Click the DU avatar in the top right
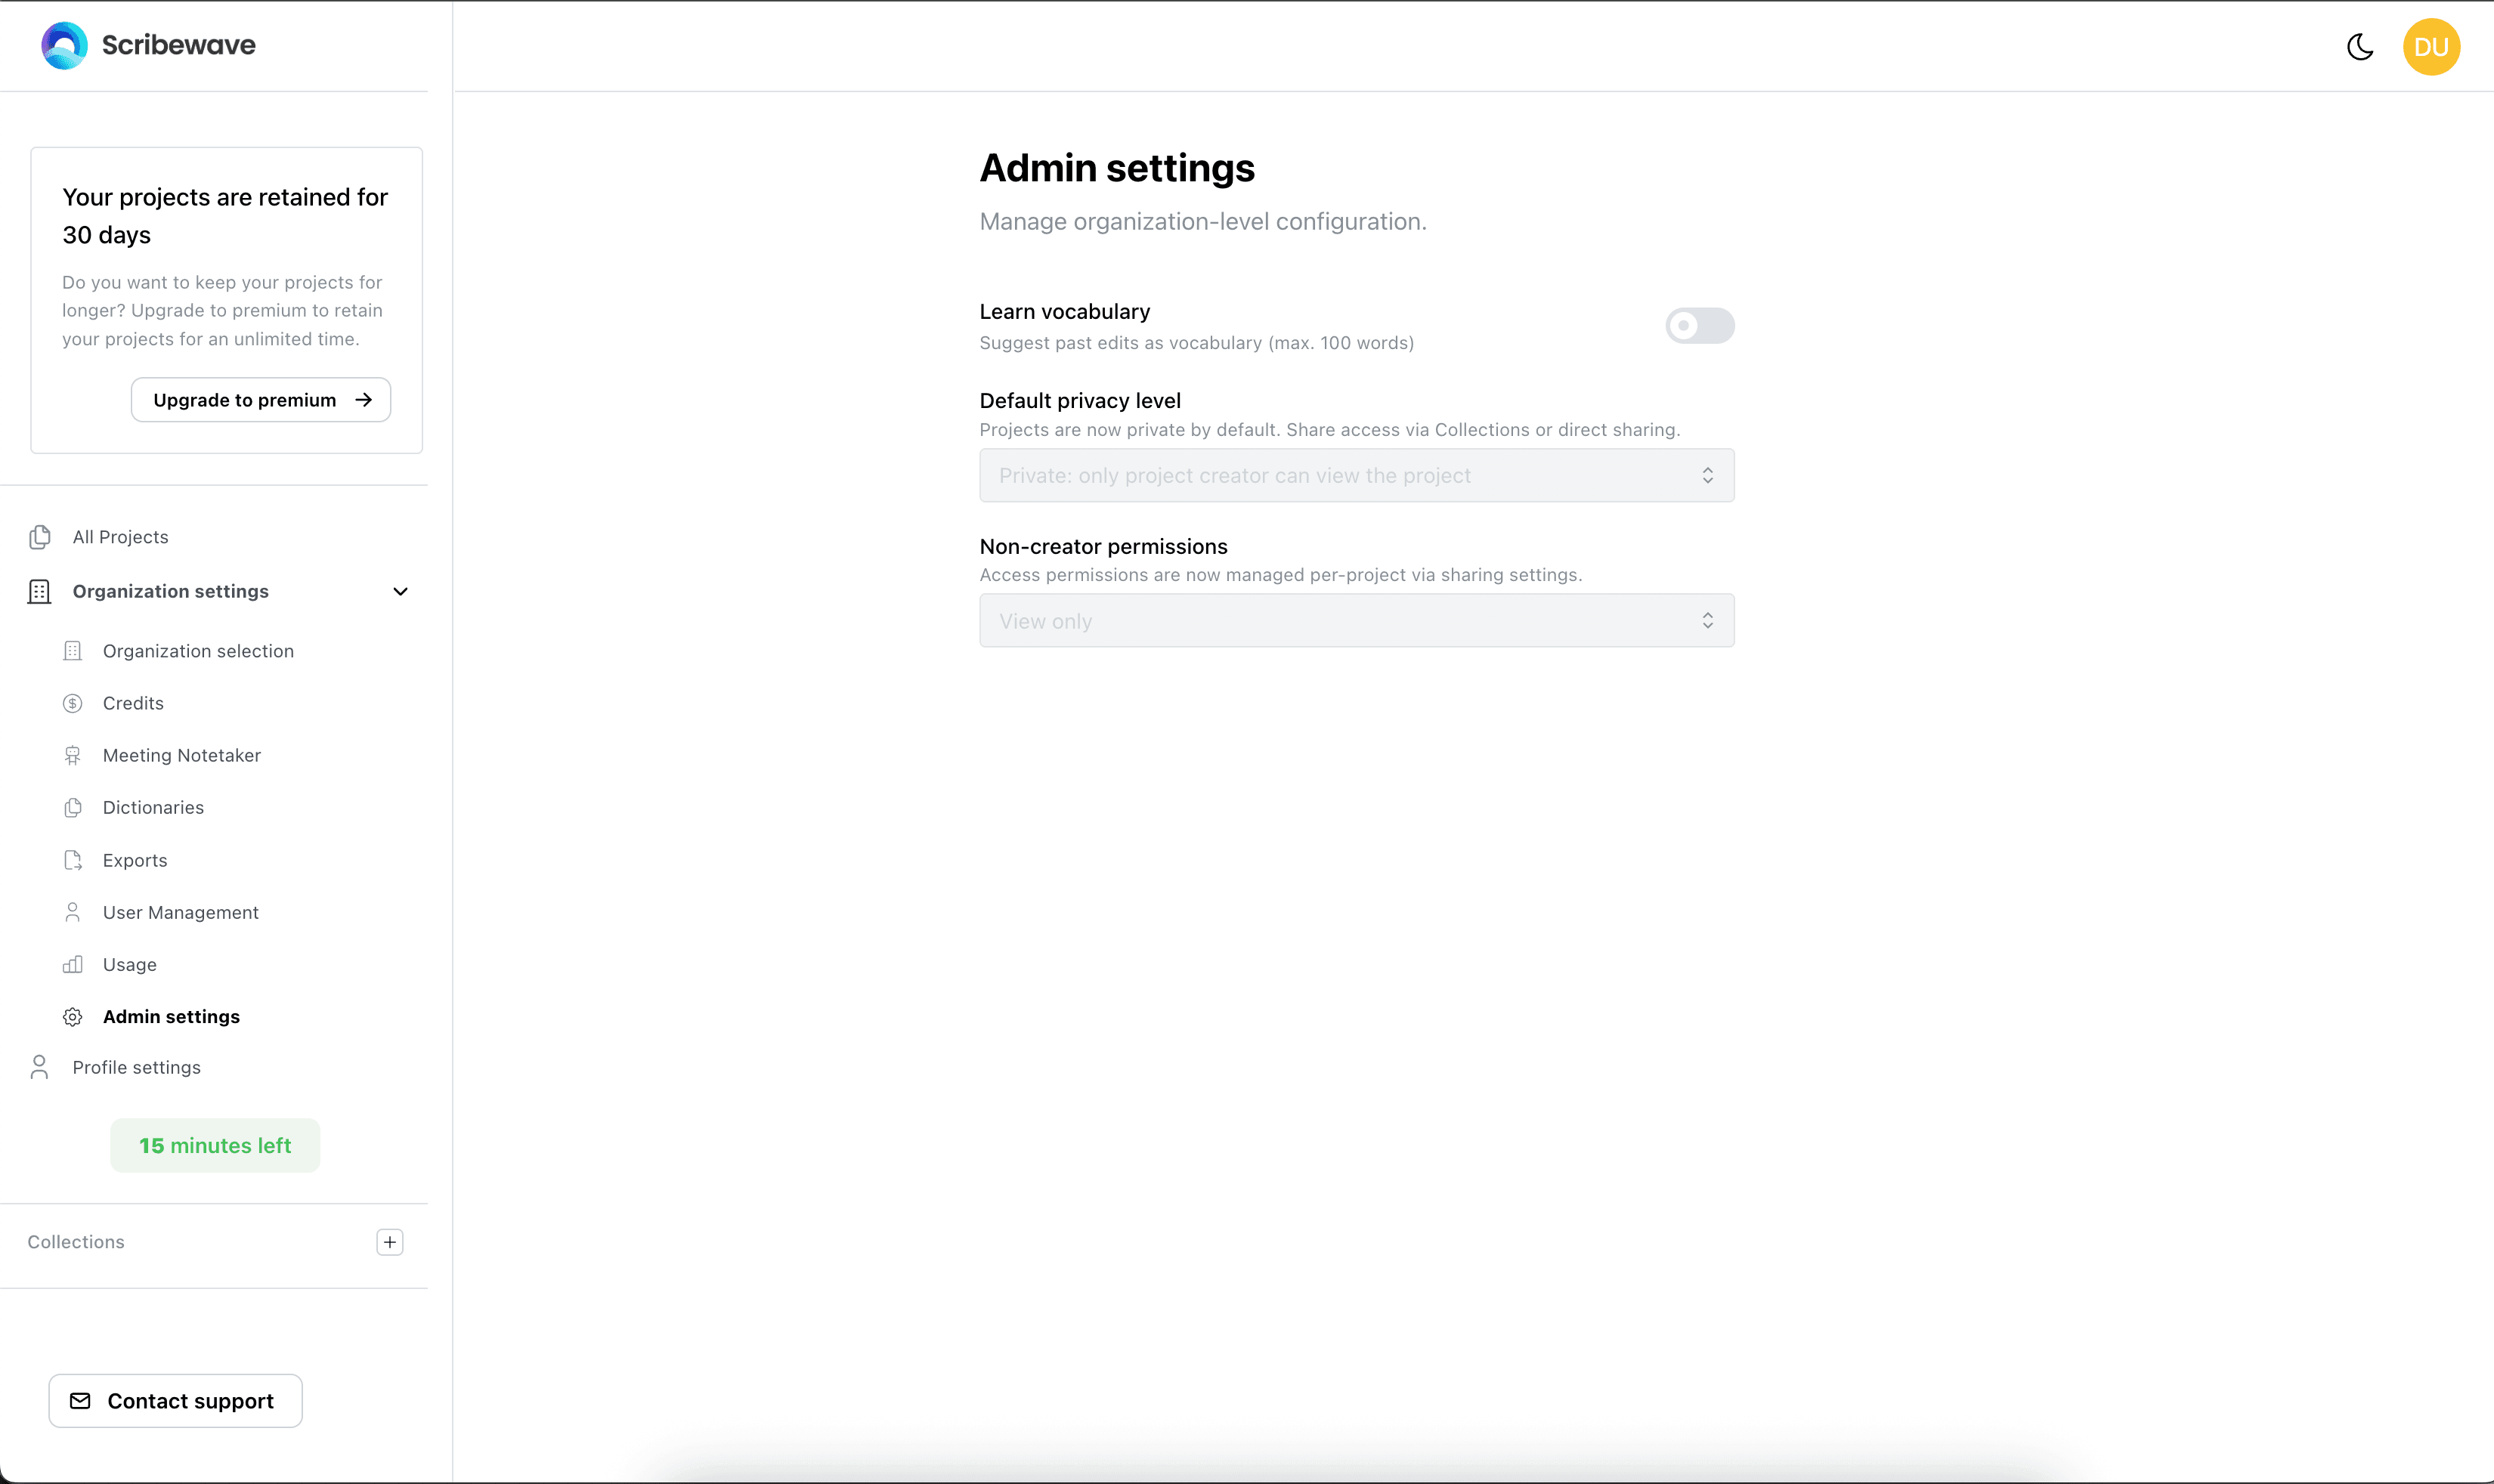The image size is (2494, 1484). [x=2432, y=46]
